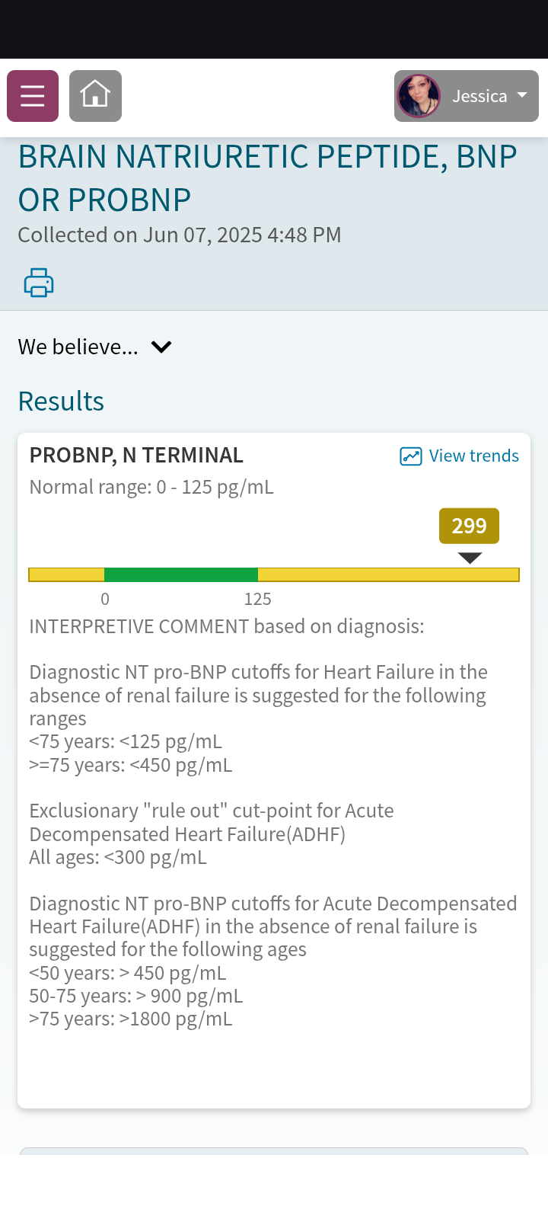Open the Jessica account dropdown arrow
This screenshot has height=1219, width=548.
click(522, 95)
